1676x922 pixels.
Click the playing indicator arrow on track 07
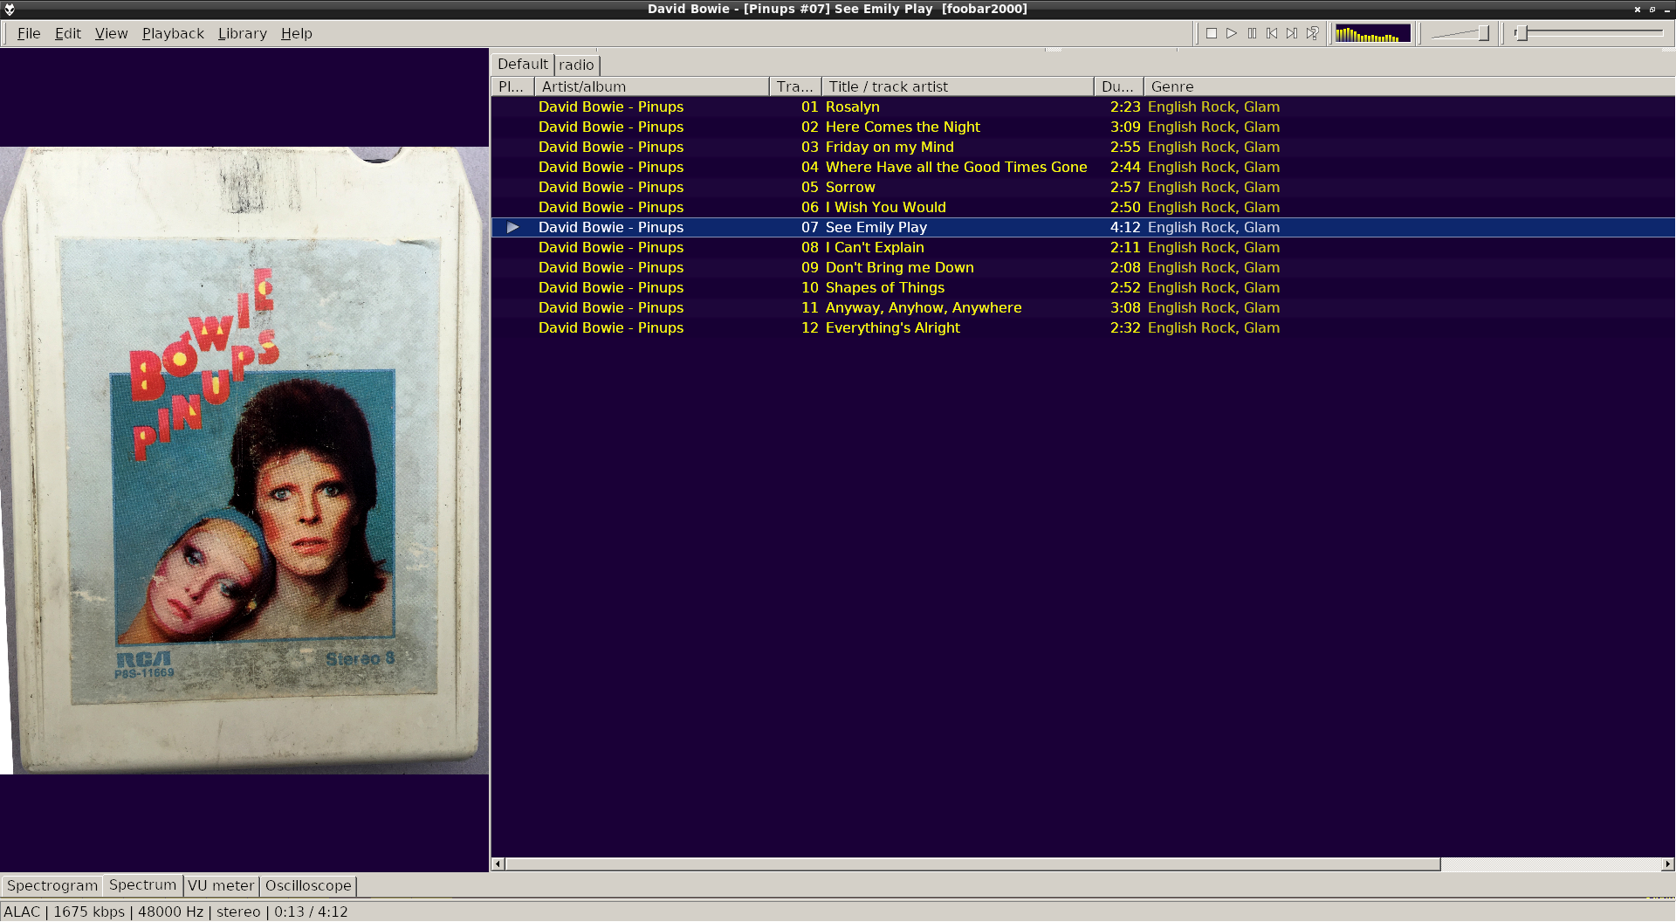[513, 227]
